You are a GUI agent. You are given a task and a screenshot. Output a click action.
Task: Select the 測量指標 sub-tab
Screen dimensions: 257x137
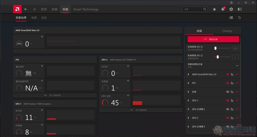[x=21, y=18]
